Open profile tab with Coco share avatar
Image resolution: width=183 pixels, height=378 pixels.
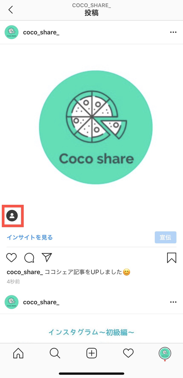(x=165, y=353)
